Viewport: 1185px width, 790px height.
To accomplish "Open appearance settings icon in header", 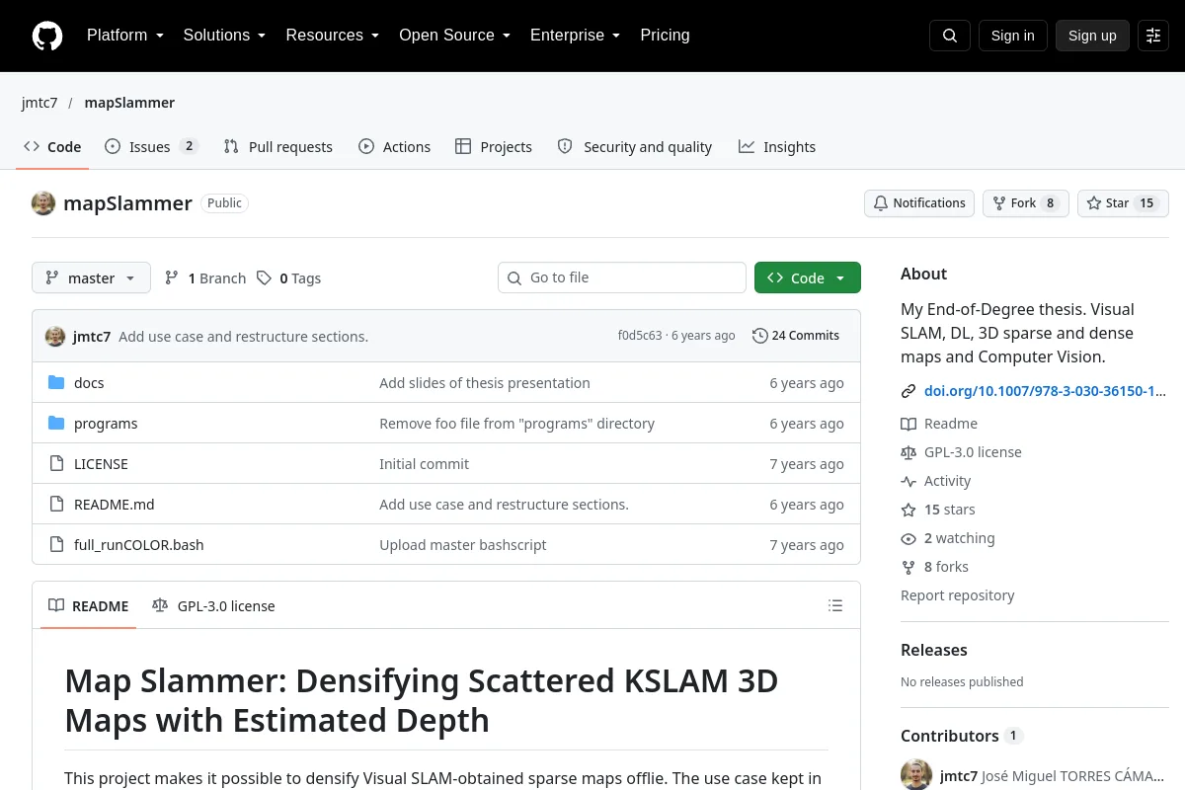I will (1153, 36).
